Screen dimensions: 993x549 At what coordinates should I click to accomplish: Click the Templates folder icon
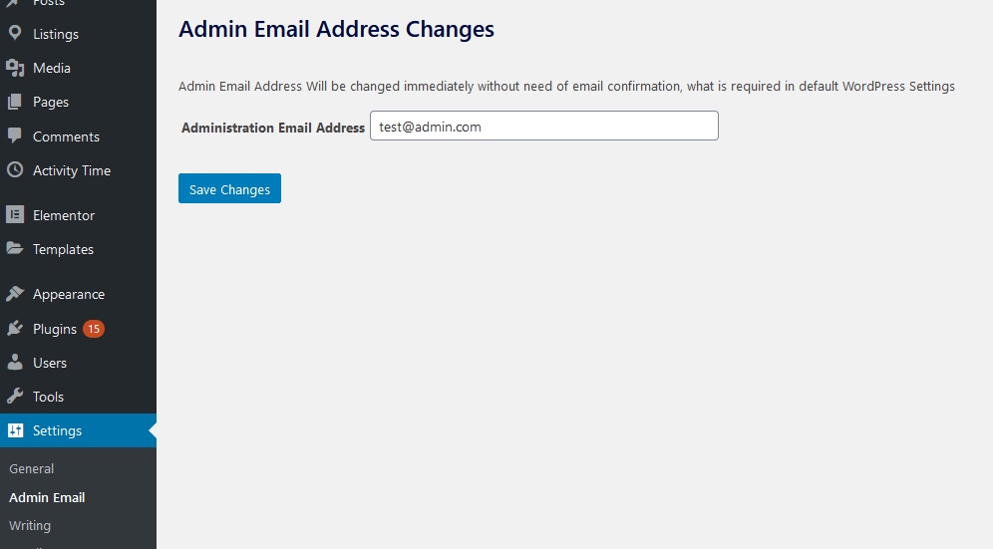coord(15,249)
